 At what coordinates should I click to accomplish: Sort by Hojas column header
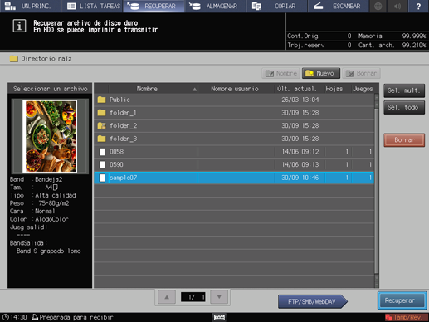pos(334,89)
